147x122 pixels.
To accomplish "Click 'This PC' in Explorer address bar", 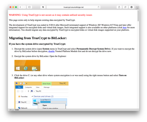I will coord(38,91).
